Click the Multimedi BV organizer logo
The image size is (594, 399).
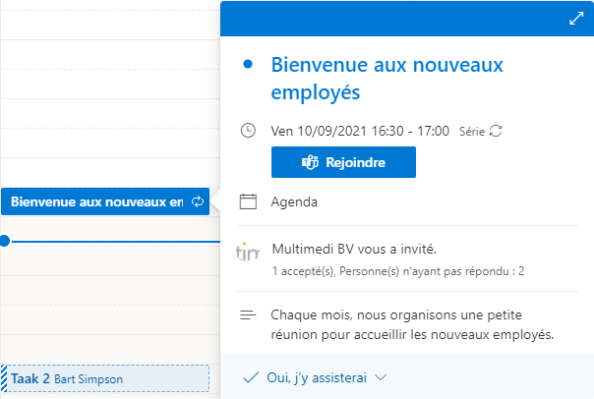click(x=248, y=253)
